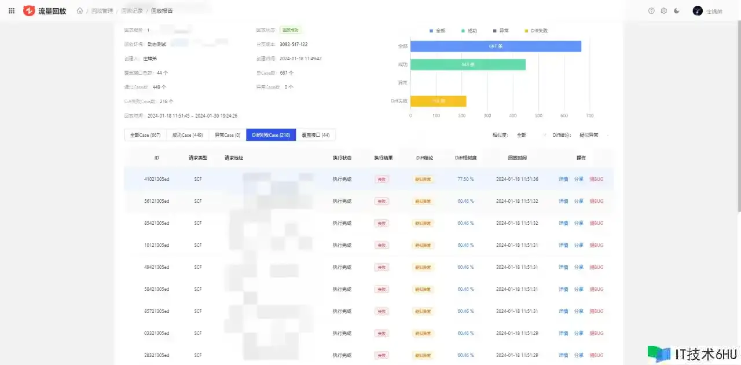Click the blue 全部 667 条 chart bar
The width and height of the screenshot is (741, 365).
[496, 46]
